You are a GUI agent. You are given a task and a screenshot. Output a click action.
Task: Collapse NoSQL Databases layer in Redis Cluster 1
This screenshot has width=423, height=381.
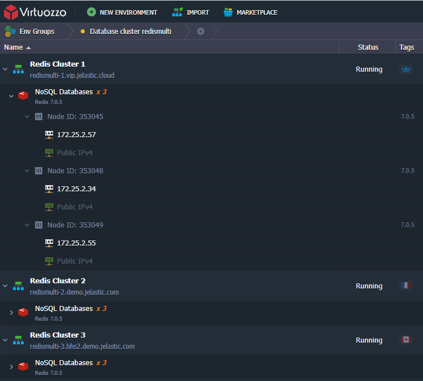[11, 96]
